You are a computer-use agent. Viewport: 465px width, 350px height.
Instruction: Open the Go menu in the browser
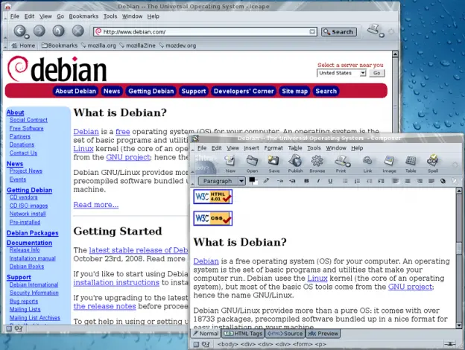pyautogui.click(x=60, y=16)
